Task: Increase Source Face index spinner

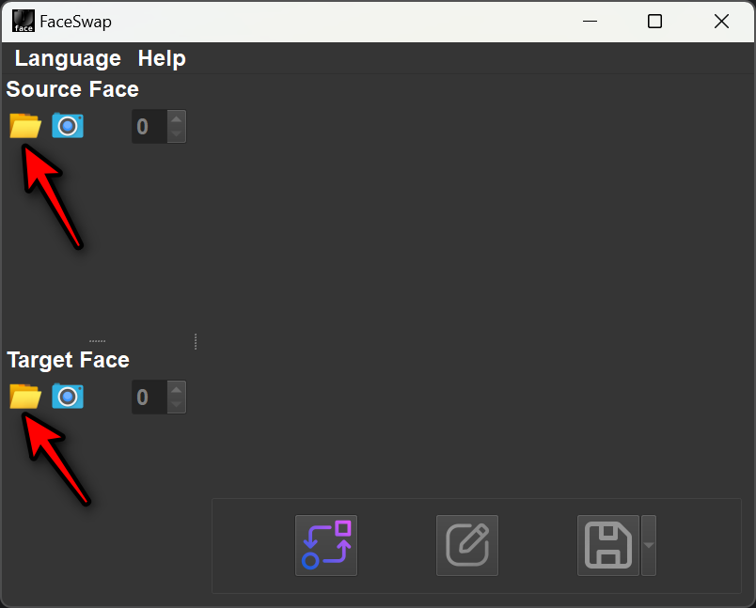Action: tap(177, 118)
